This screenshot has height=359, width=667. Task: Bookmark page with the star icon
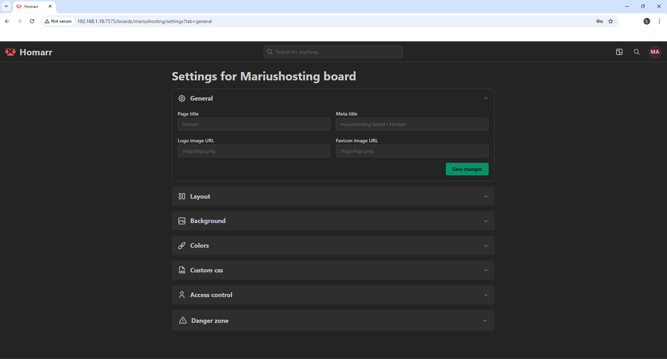611,21
